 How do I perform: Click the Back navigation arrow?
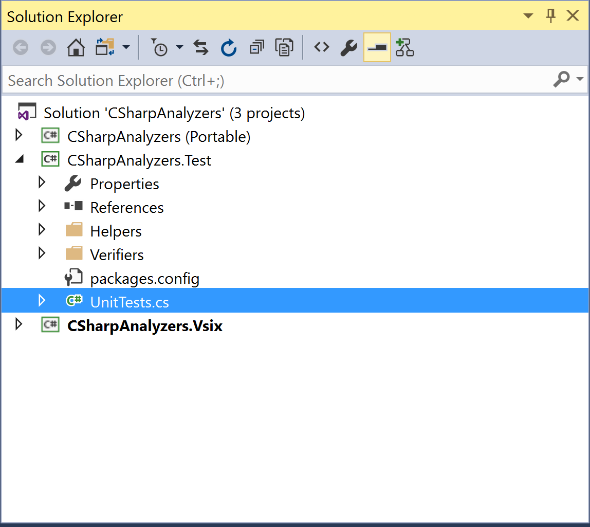(21, 48)
